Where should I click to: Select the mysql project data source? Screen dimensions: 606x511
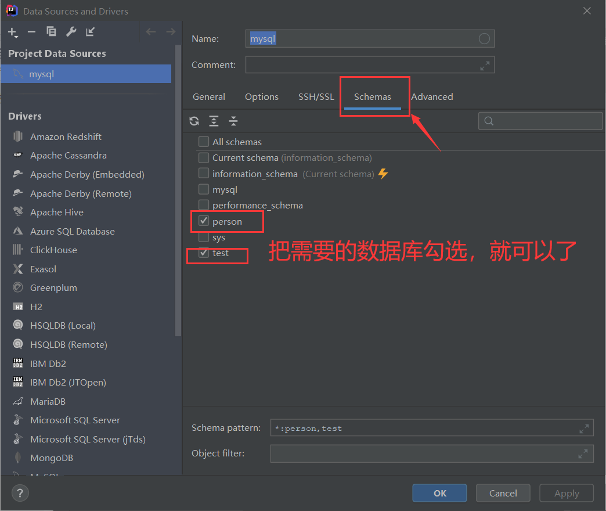point(86,74)
